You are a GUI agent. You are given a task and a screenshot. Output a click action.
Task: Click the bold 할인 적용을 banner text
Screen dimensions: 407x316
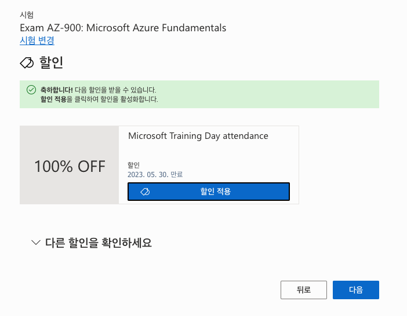[x=56, y=99]
